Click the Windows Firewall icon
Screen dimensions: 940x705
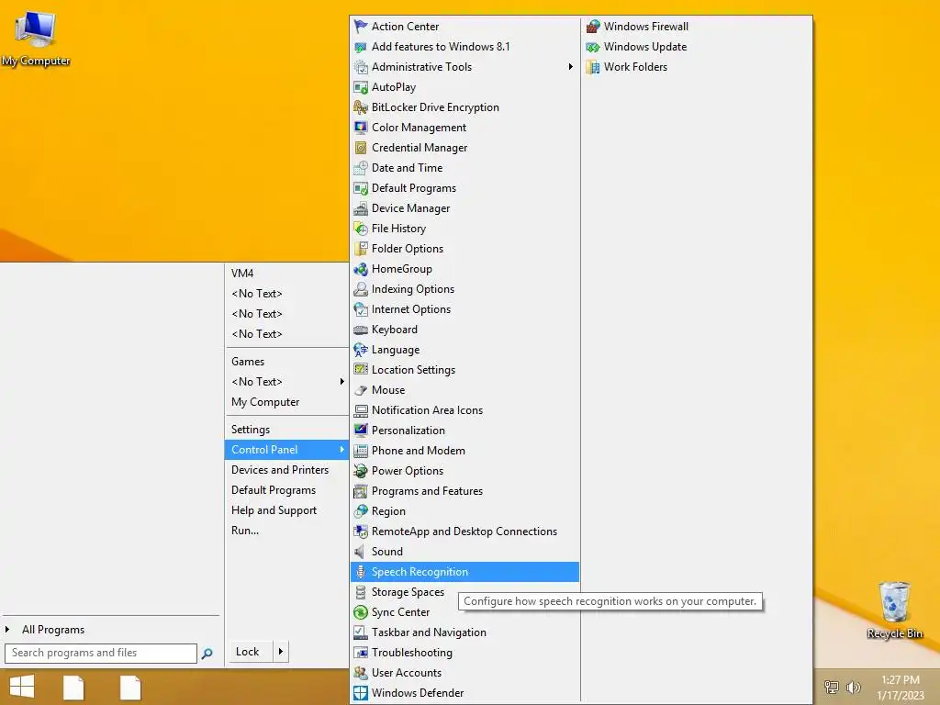[593, 27]
